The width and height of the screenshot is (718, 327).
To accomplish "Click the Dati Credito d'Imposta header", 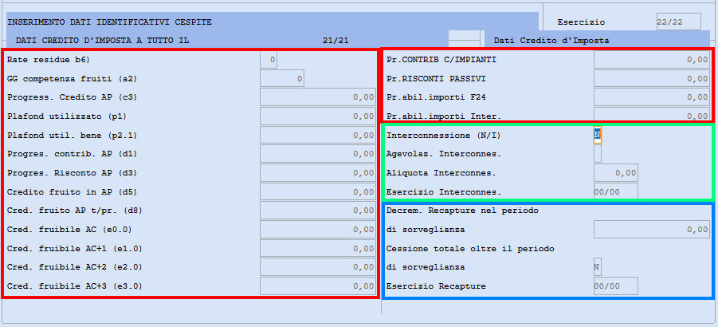I will click(551, 41).
